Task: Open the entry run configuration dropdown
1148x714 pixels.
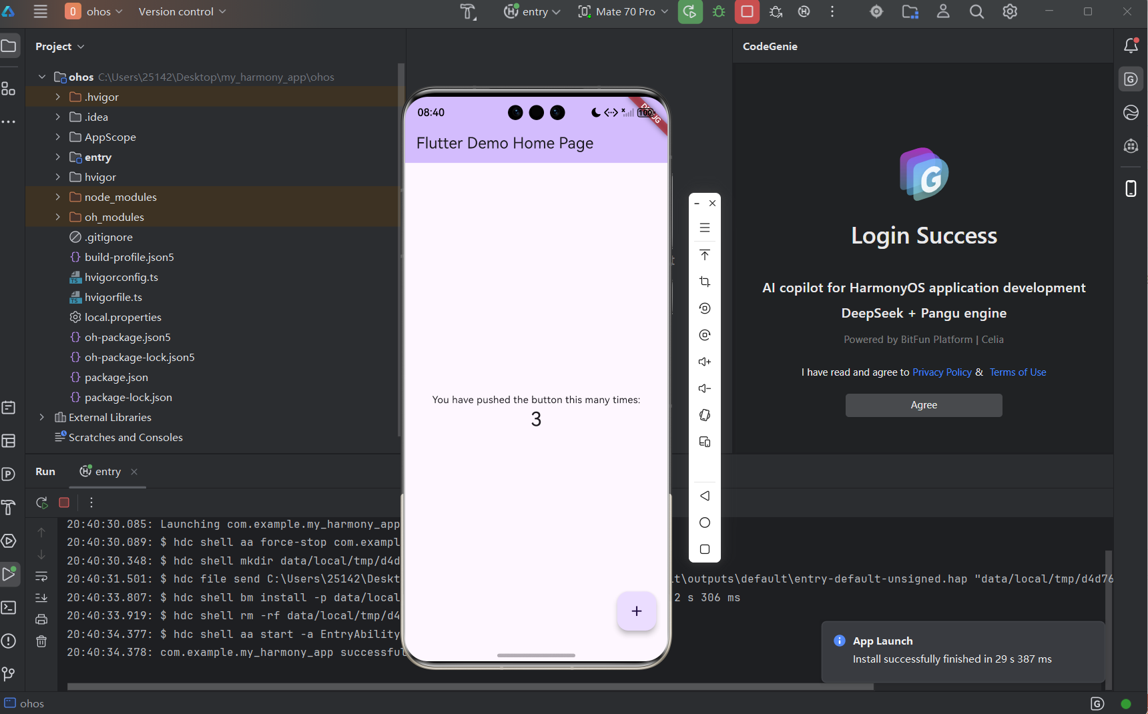Action: (x=532, y=11)
